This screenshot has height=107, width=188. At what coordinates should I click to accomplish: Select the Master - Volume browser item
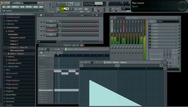(x=17, y=54)
